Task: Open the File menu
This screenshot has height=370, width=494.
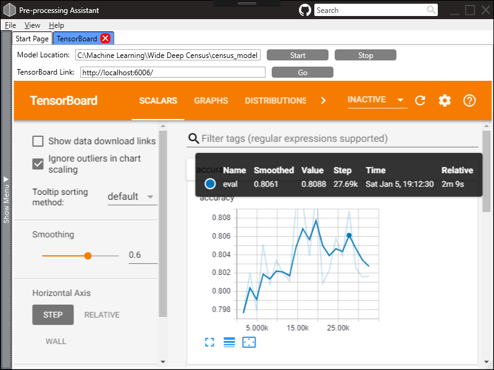Action: [10, 25]
